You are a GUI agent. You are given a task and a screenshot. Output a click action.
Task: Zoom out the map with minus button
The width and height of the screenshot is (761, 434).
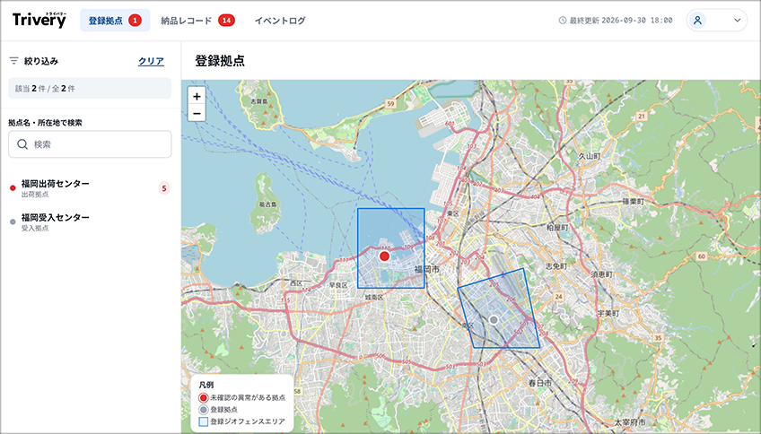click(x=197, y=114)
